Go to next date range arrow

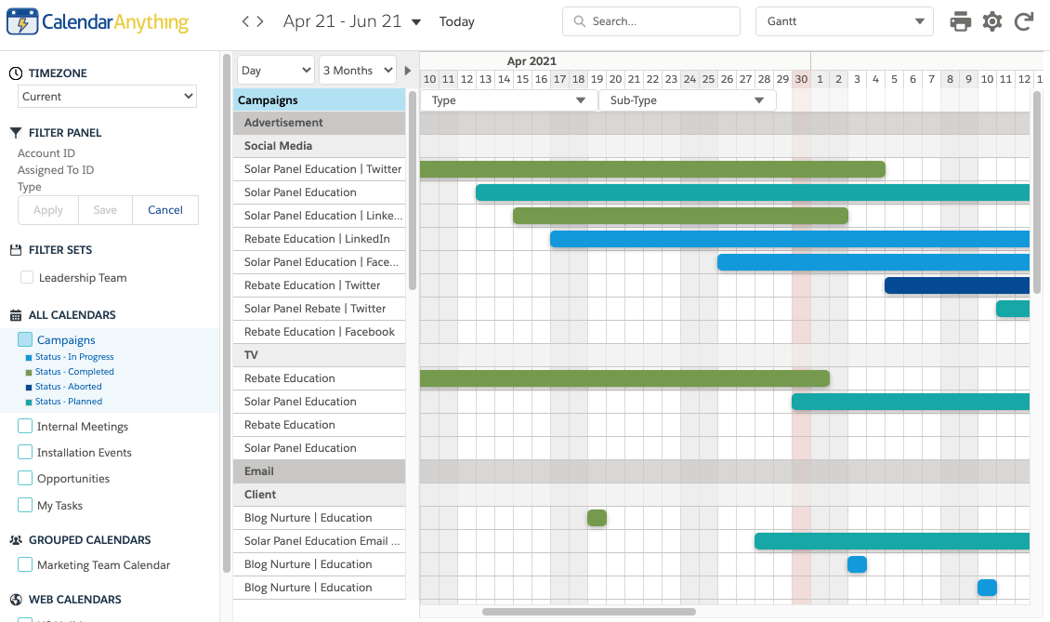point(260,21)
